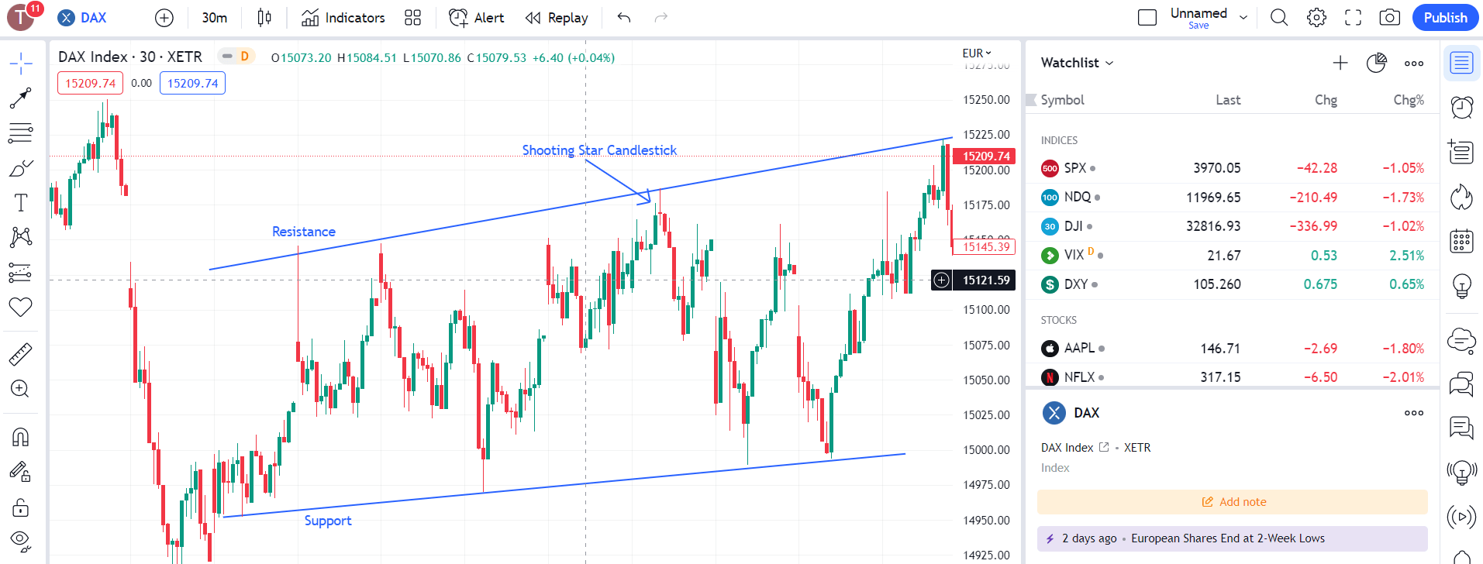
Task: Open the Ideas lightbulb panel
Action: coord(1462,286)
